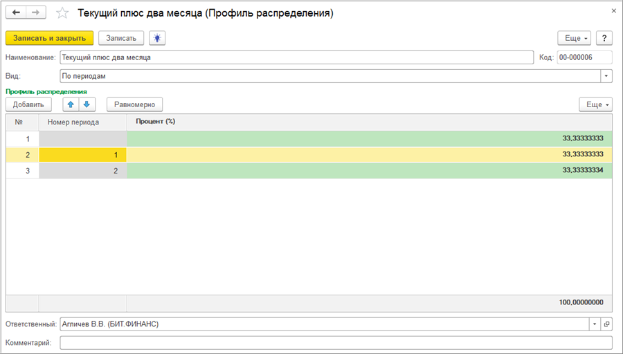This screenshot has height=354, width=623.
Task: Open the top Еще menu
Action: tap(575, 38)
